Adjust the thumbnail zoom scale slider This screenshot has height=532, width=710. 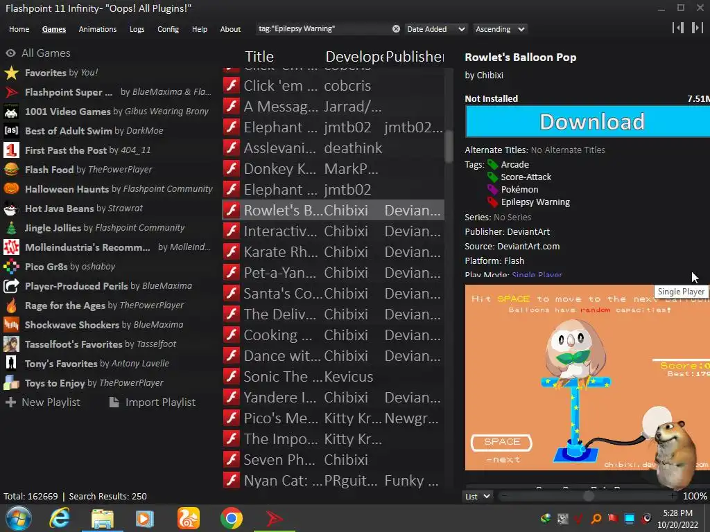[588, 496]
